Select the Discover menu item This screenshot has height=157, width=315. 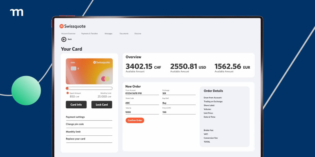click(138, 34)
